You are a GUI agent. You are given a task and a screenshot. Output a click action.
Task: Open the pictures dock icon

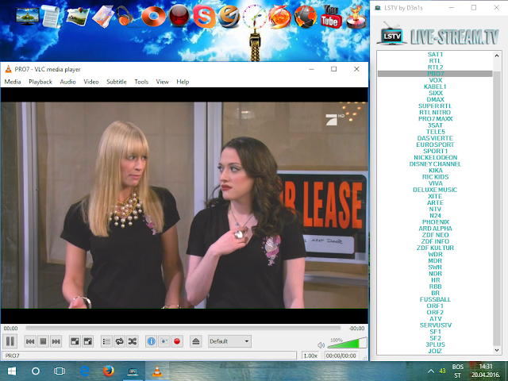coord(78,16)
